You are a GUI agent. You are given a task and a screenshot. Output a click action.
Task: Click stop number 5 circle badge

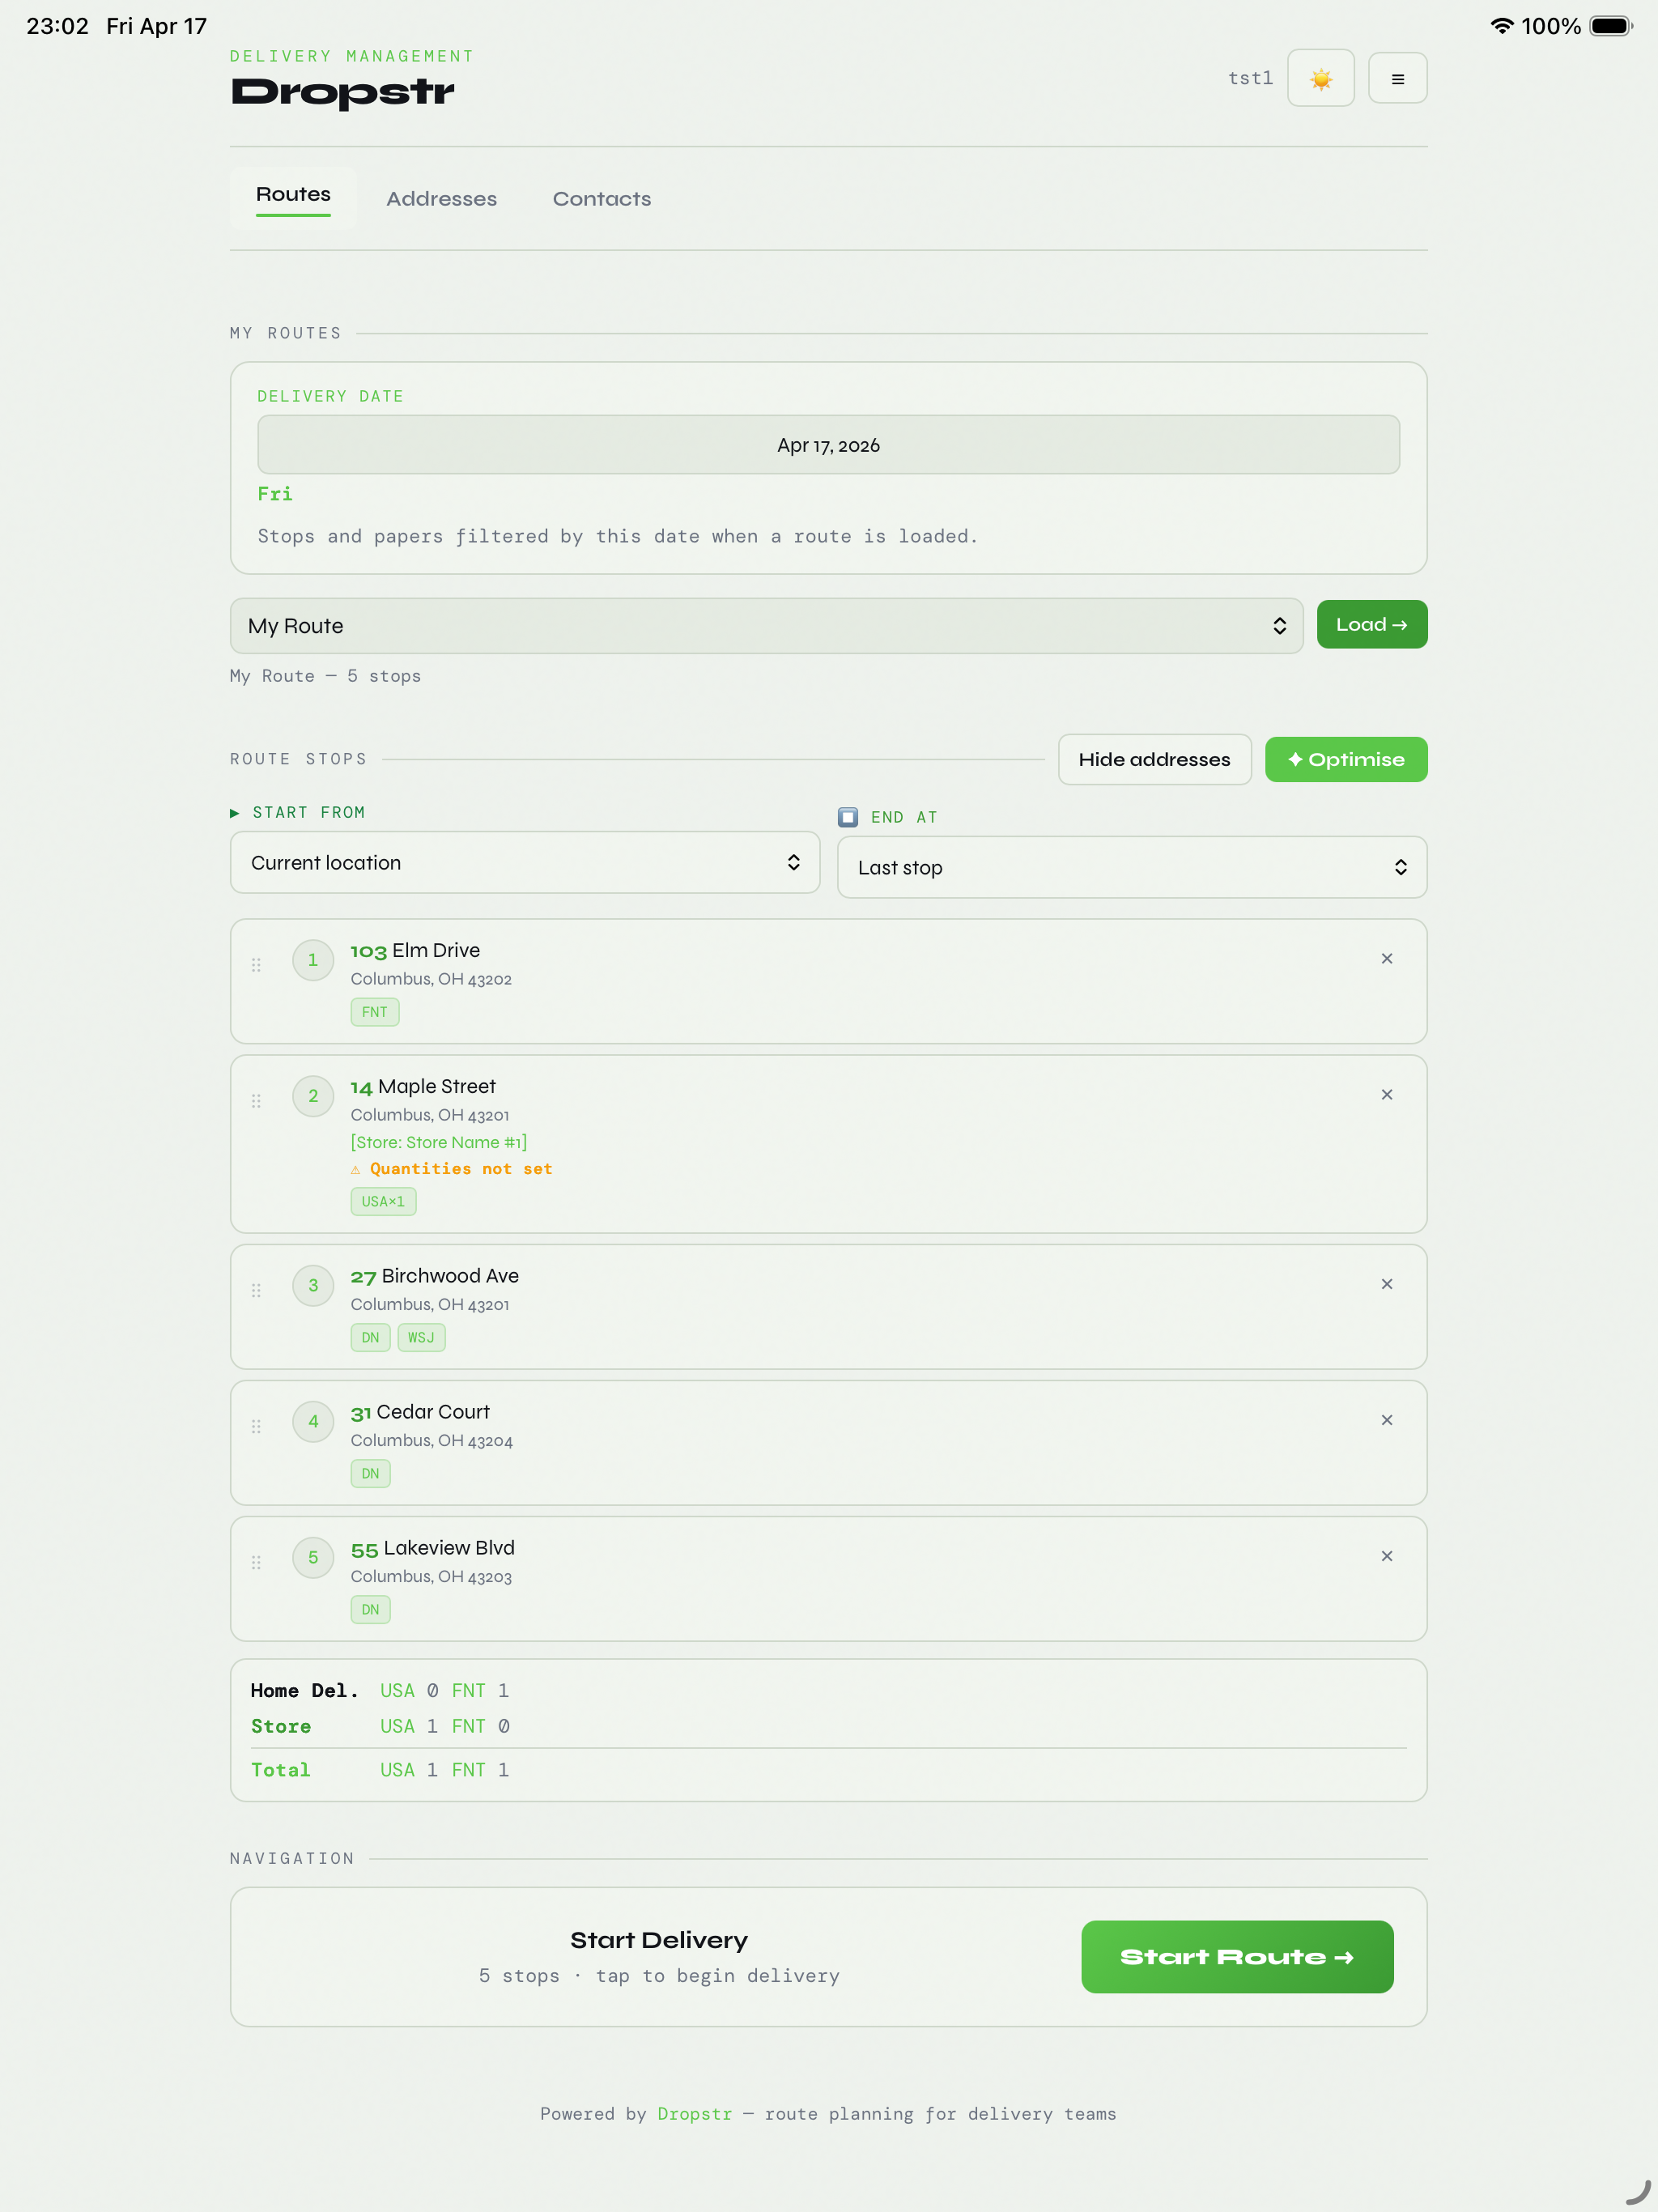[313, 1558]
